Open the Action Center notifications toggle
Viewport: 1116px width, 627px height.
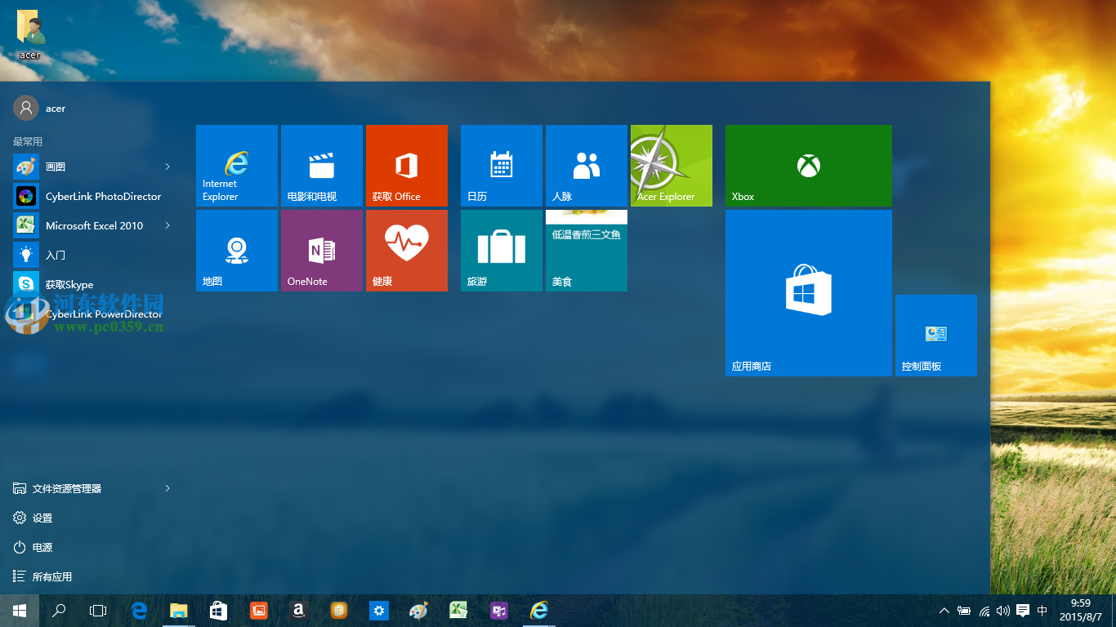click(x=1022, y=610)
